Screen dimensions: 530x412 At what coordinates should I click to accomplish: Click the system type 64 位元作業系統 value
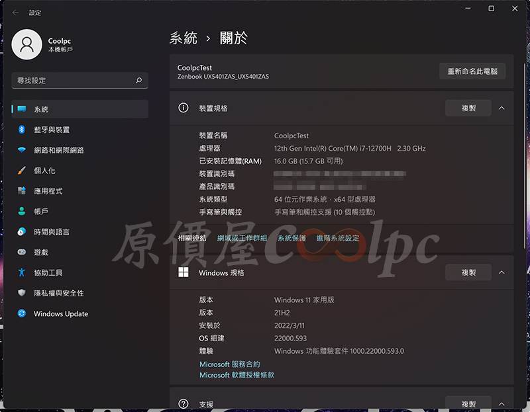pos(325,199)
